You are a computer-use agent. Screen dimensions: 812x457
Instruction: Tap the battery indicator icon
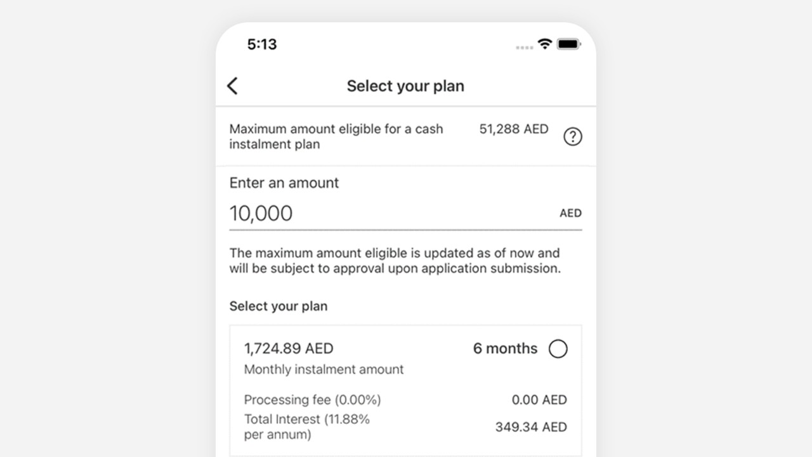(568, 44)
